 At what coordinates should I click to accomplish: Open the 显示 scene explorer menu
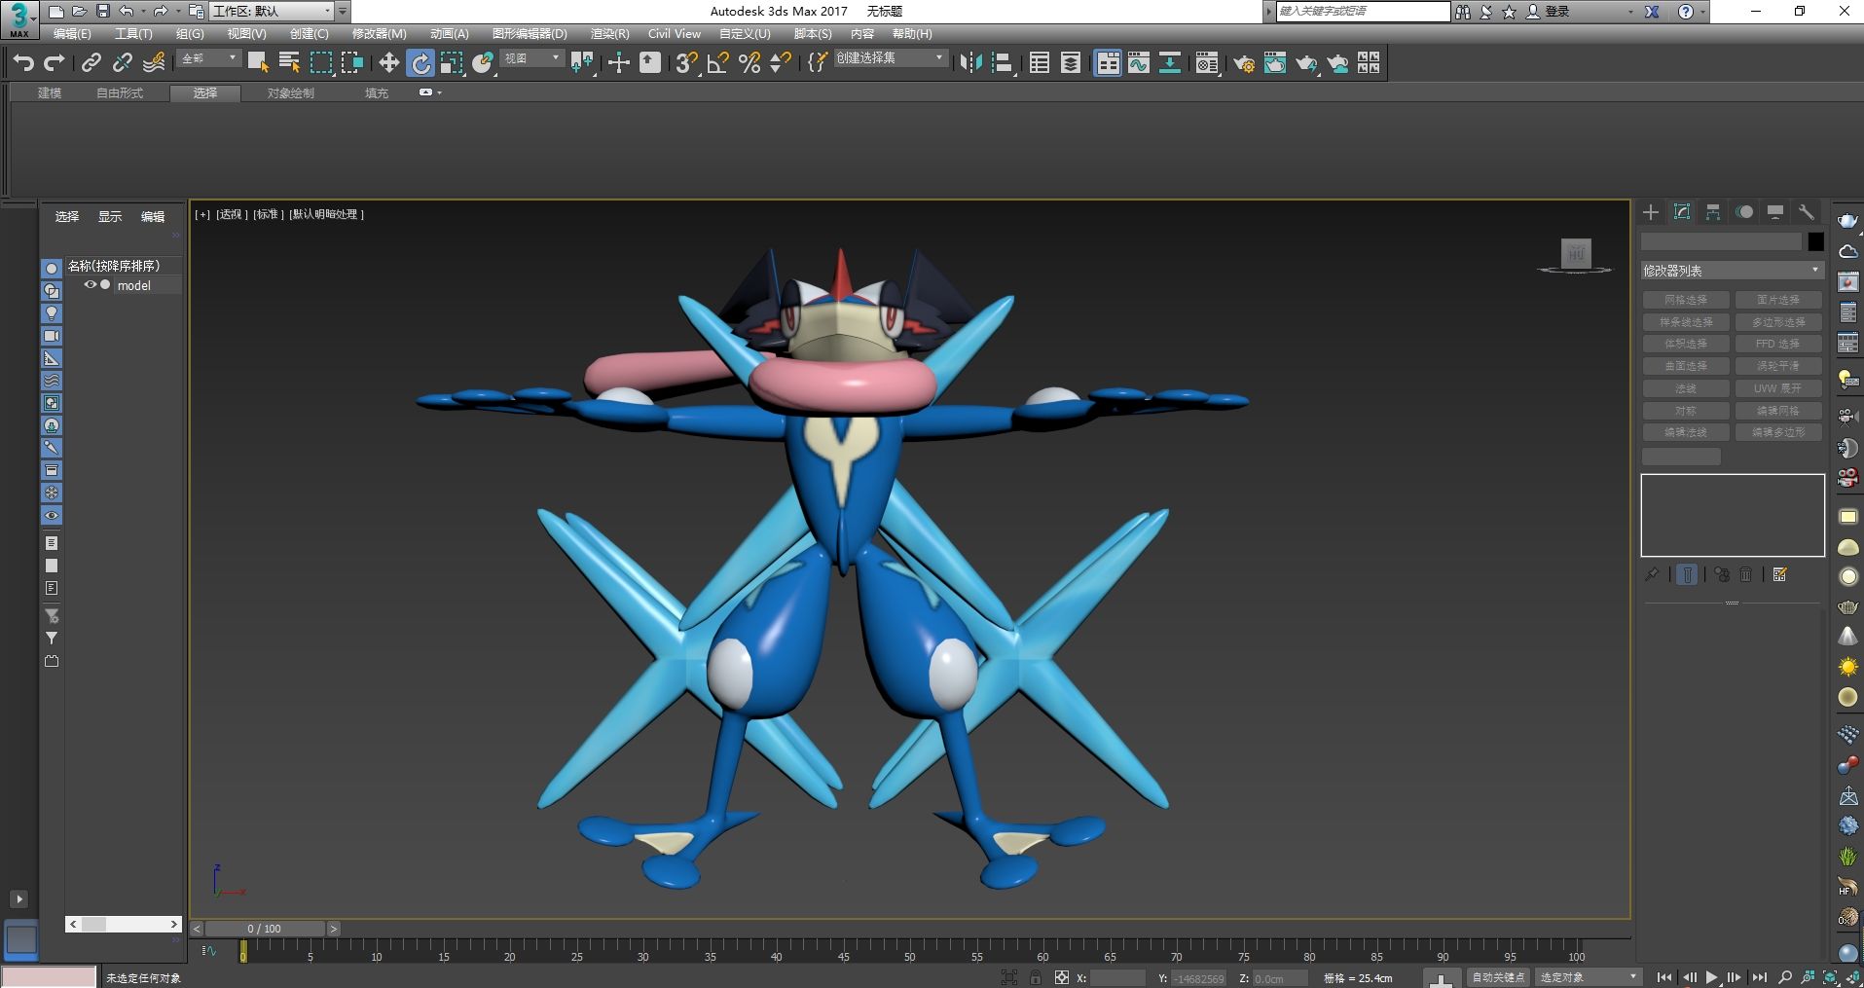(x=110, y=216)
